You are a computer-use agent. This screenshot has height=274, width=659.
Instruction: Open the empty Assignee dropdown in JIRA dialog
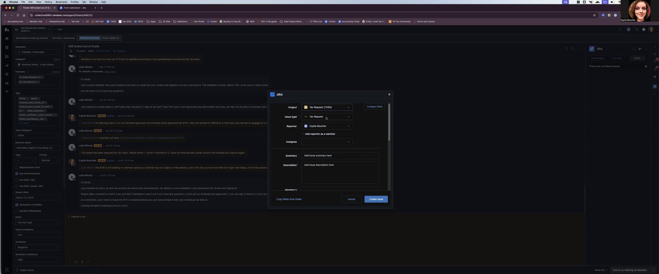(327, 142)
